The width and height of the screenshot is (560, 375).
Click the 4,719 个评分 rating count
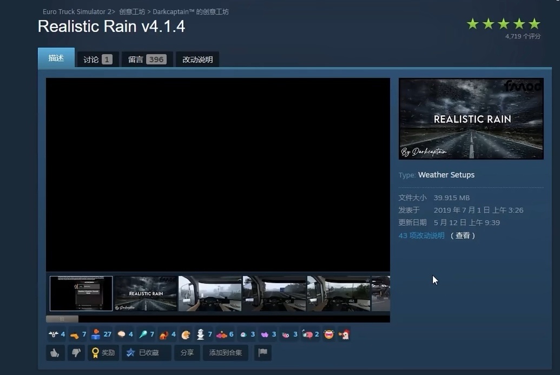[x=523, y=36]
